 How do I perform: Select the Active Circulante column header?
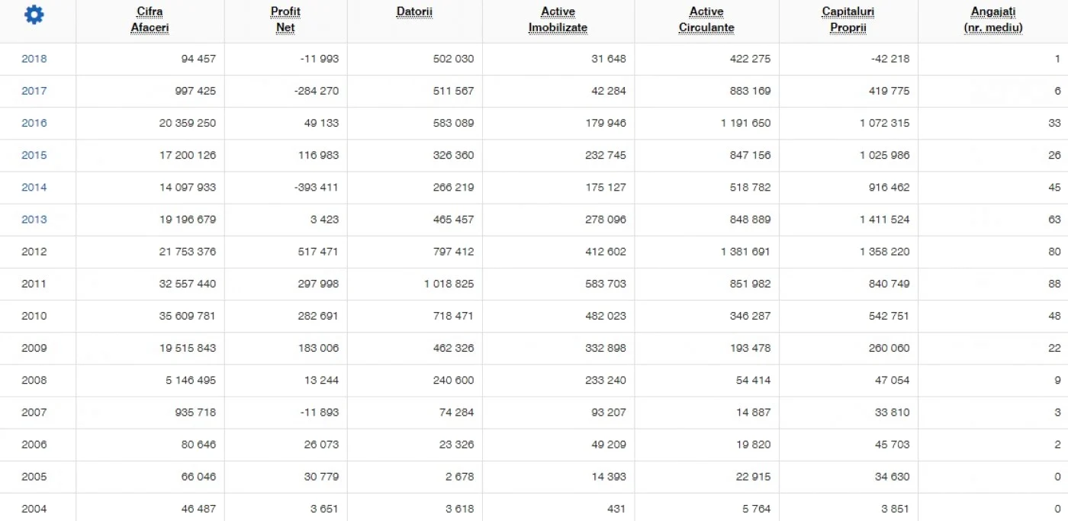[706, 20]
